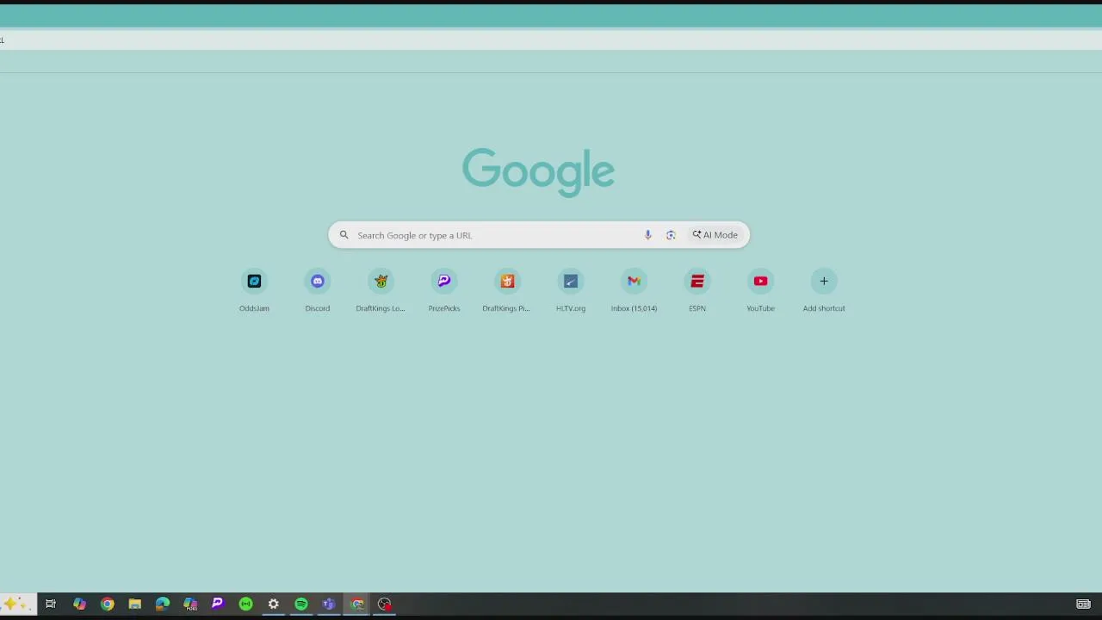Launch Microsoft Edge from the taskbar

162,604
